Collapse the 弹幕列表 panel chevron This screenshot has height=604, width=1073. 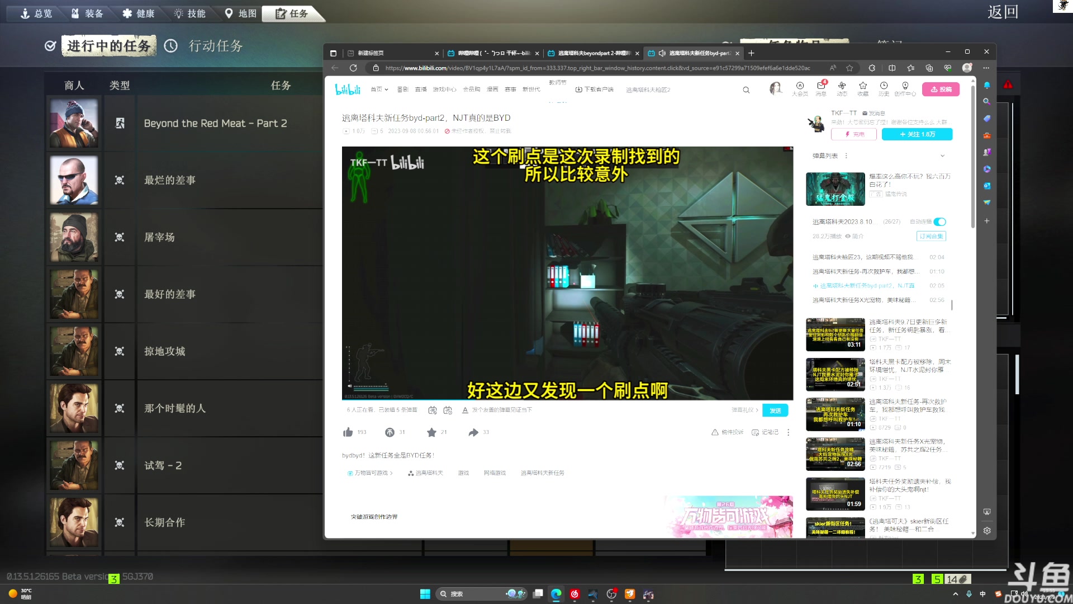click(x=943, y=155)
